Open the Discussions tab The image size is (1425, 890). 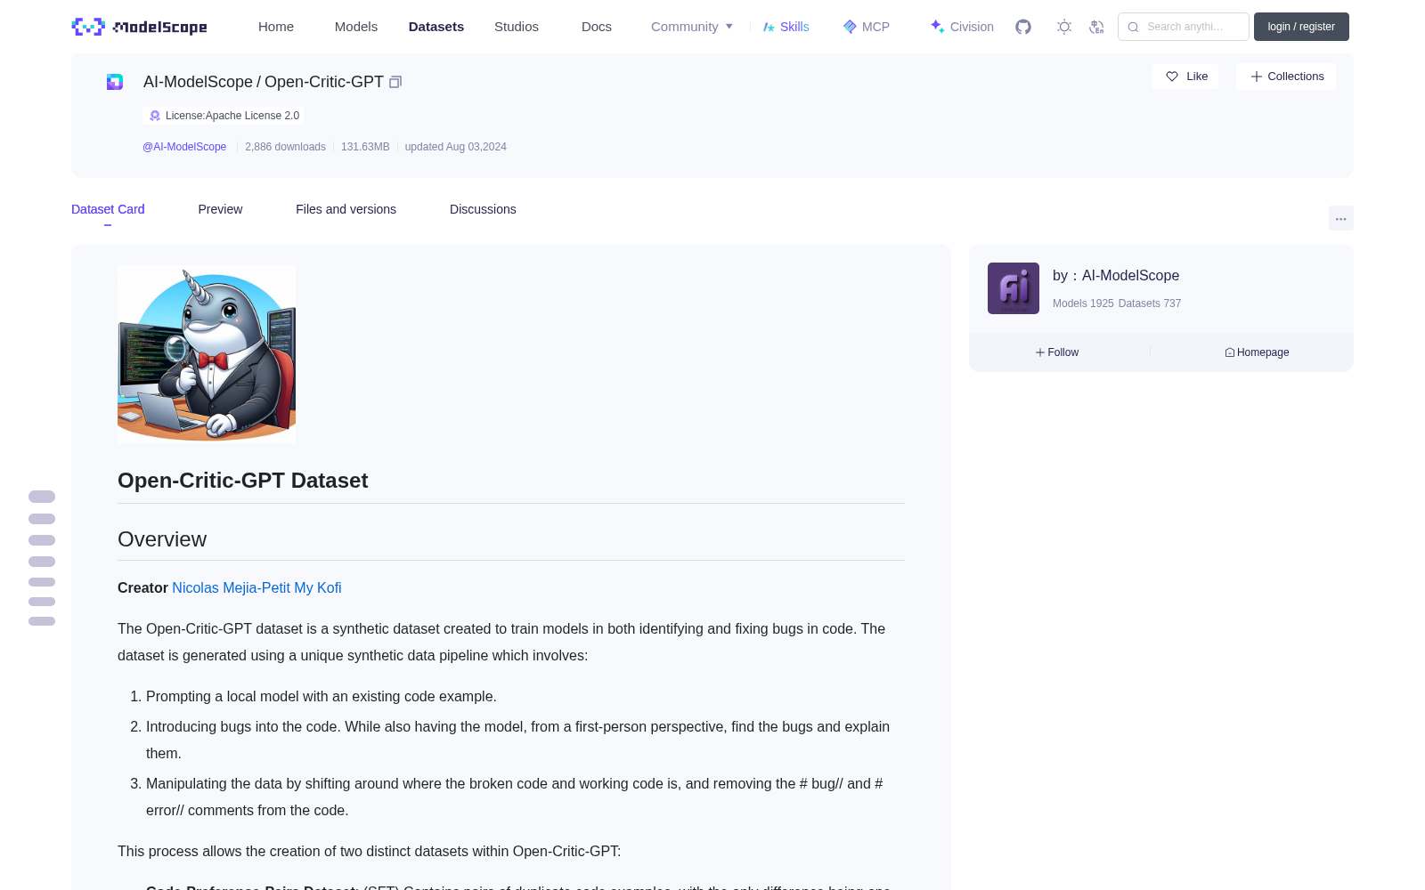483,209
